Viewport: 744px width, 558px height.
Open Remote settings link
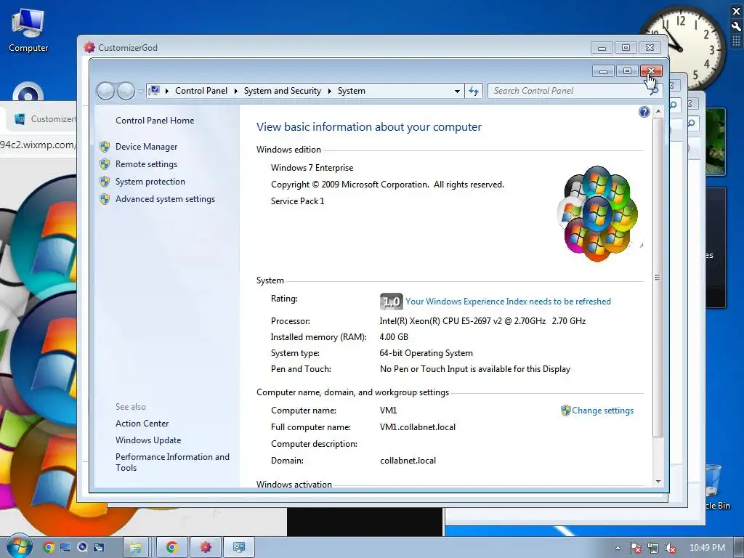[146, 164]
